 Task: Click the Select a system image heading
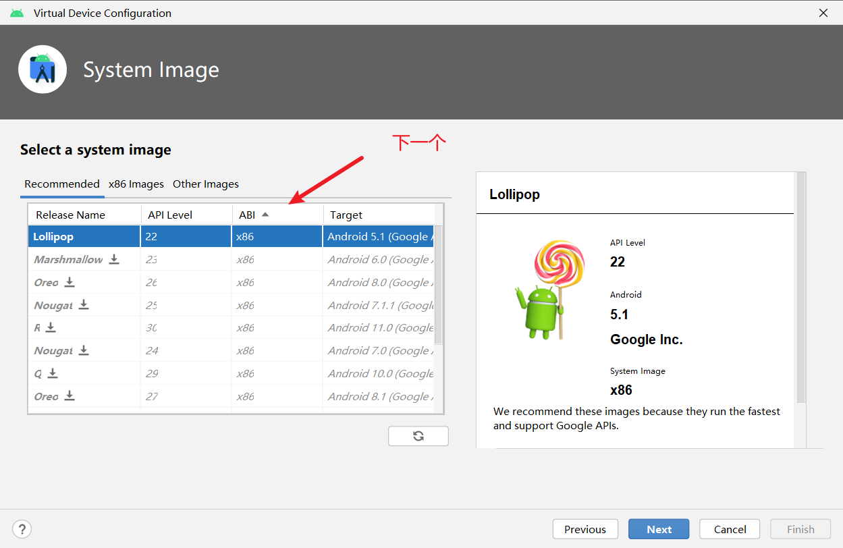click(96, 150)
